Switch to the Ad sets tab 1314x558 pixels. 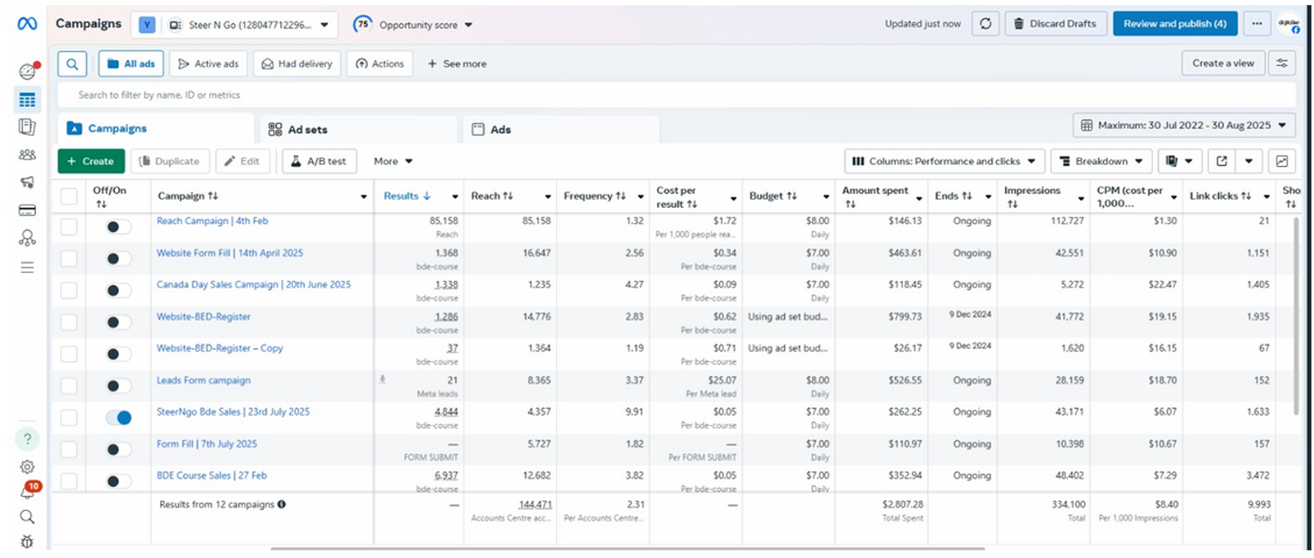pyautogui.click(x=358, y=129)
